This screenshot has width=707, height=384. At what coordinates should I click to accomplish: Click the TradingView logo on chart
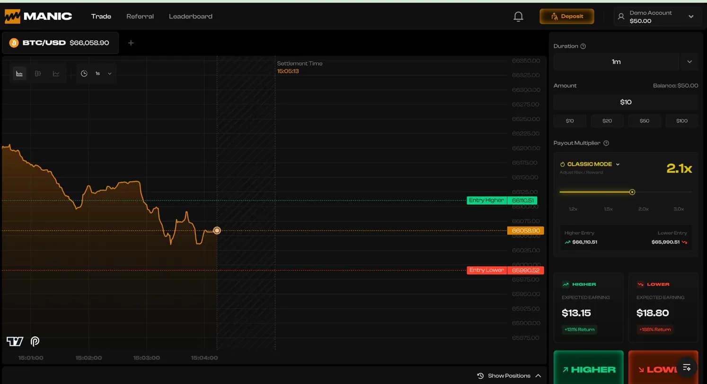tap(15, 341)
